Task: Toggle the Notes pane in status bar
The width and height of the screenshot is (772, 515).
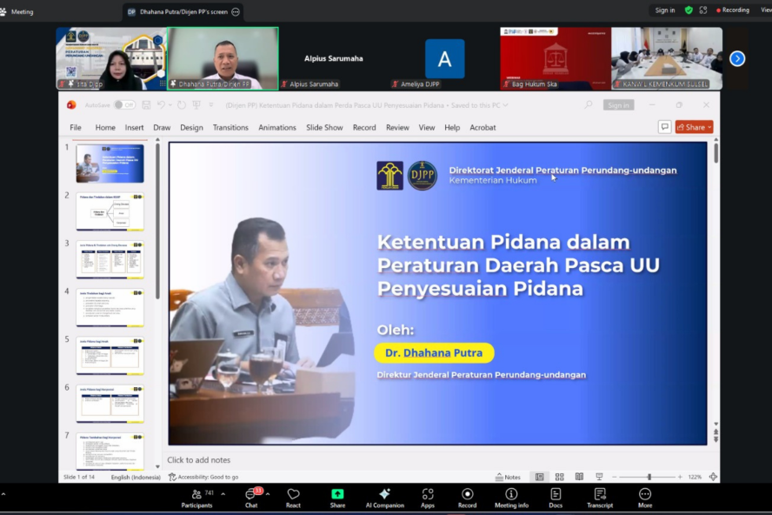Action: [x=508, y=477]
